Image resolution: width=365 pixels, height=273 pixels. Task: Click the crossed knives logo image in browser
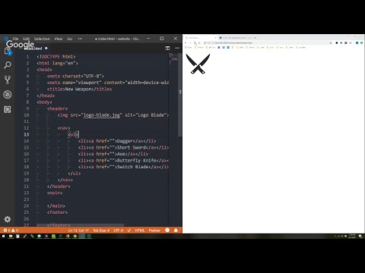pyautogui.click(x=198, y=64)
